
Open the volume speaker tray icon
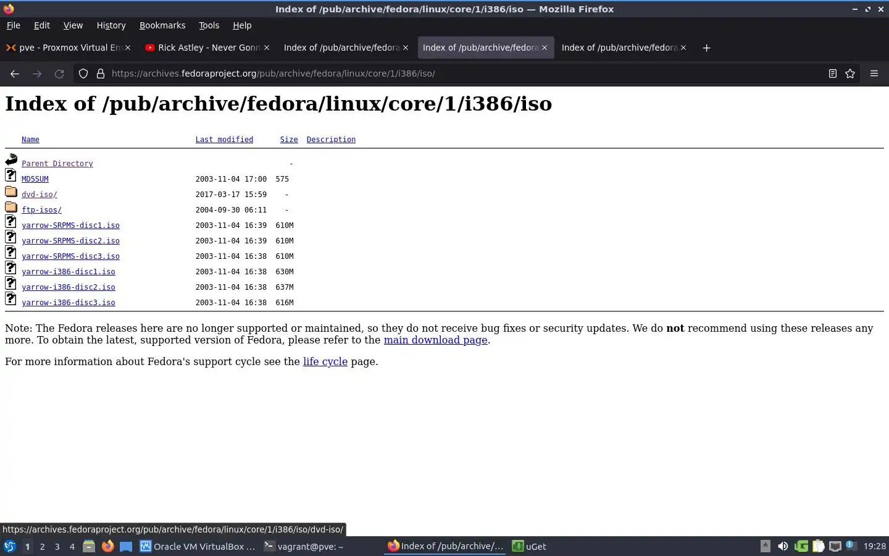pos(783,546)
